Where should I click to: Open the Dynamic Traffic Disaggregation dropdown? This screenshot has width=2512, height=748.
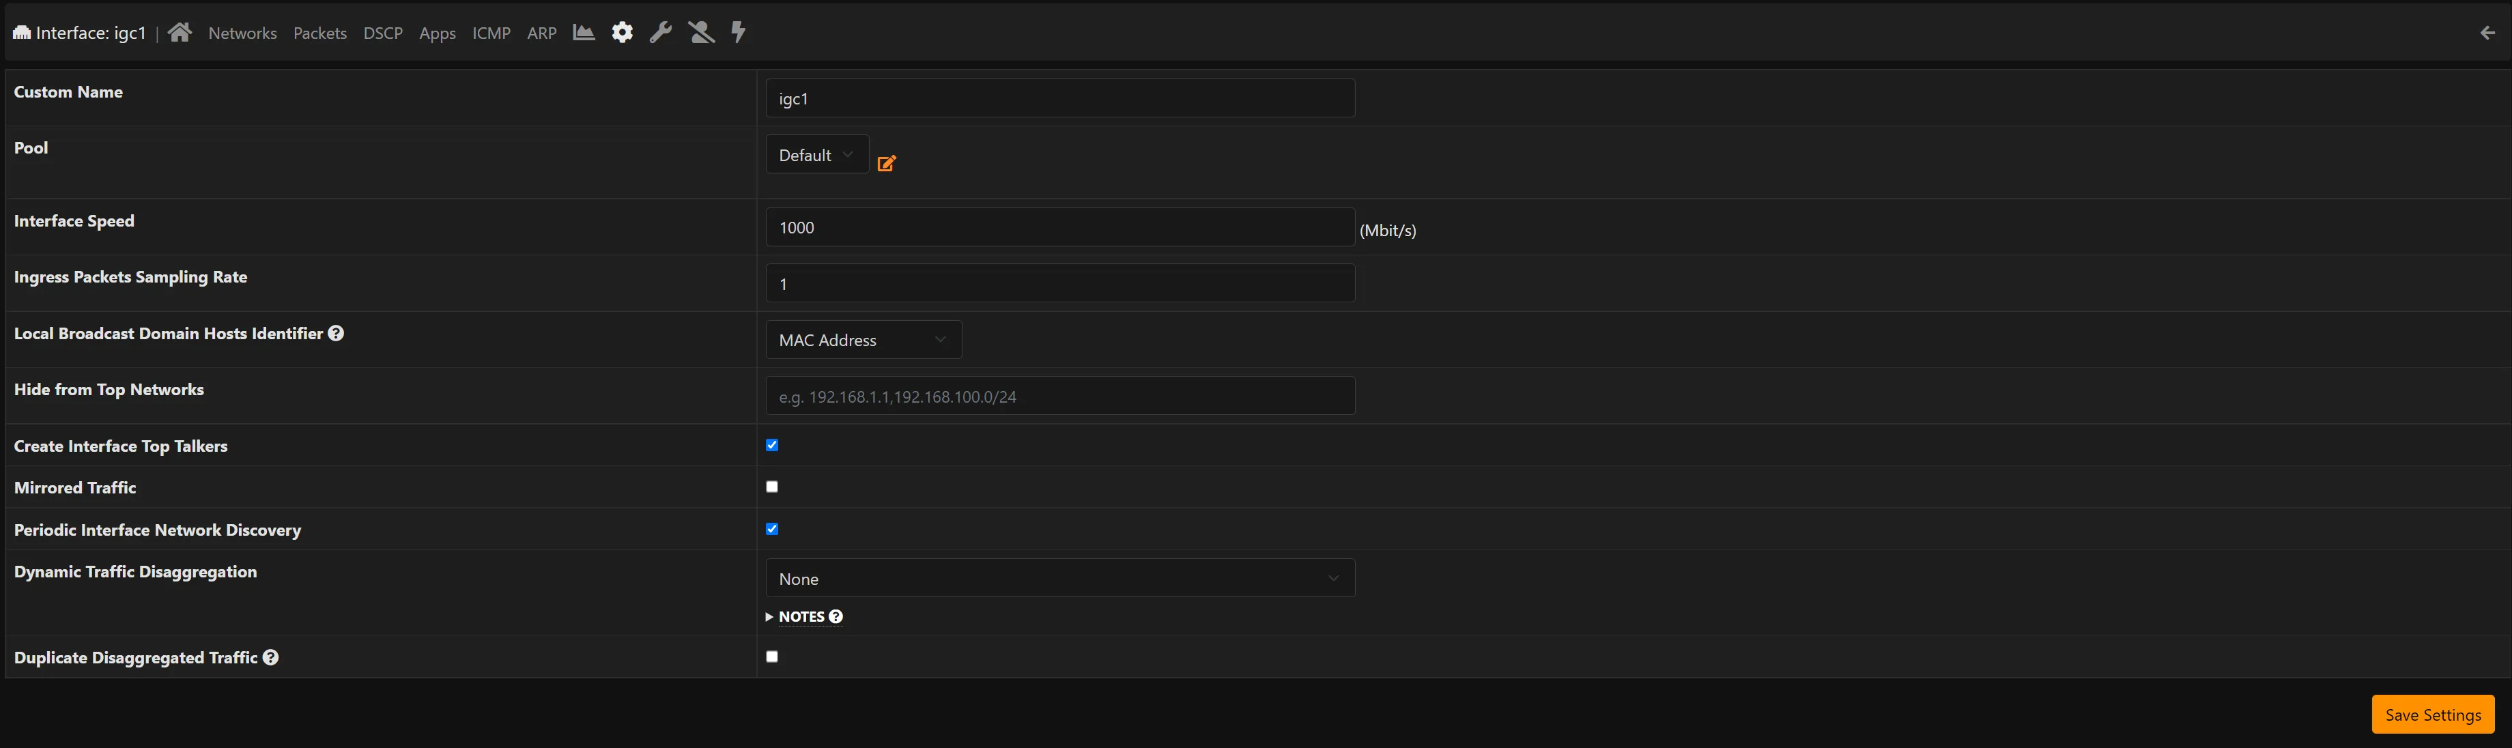pyautogui.click(x=1060, y=577)
